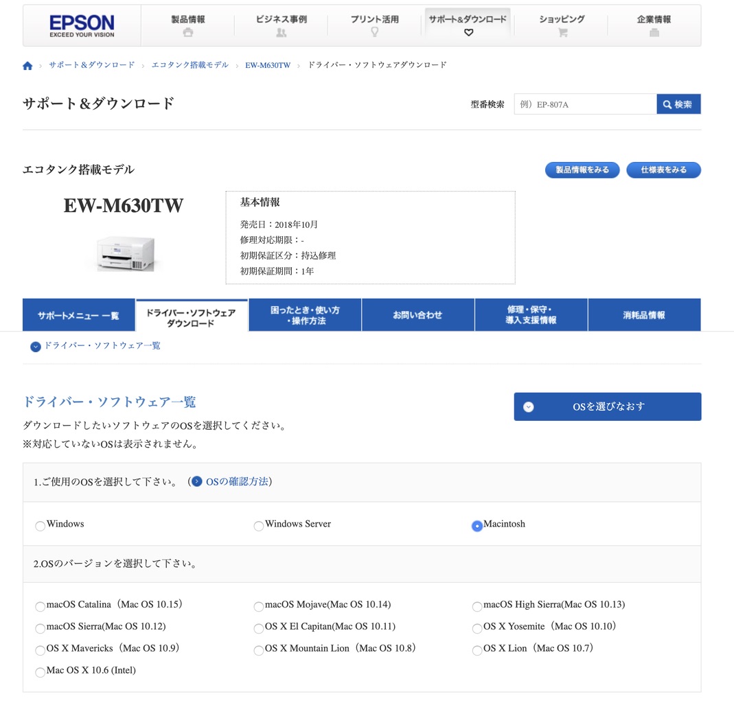Switch to お問い合わせ tab
Viewport: 734px width, 703px height.
click(418, 315)
